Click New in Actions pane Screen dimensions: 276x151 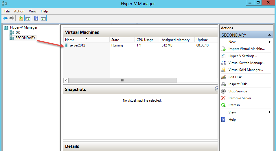click(232, 42)
